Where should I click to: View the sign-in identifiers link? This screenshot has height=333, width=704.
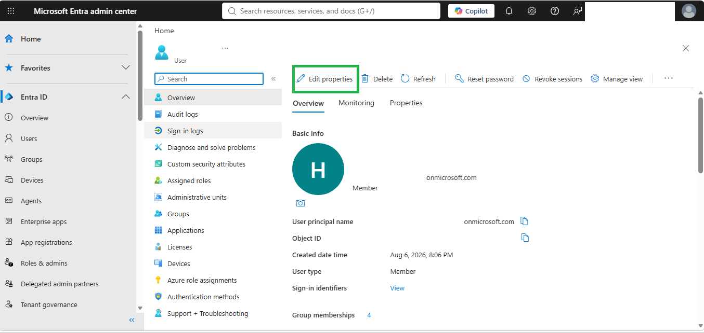397,288
